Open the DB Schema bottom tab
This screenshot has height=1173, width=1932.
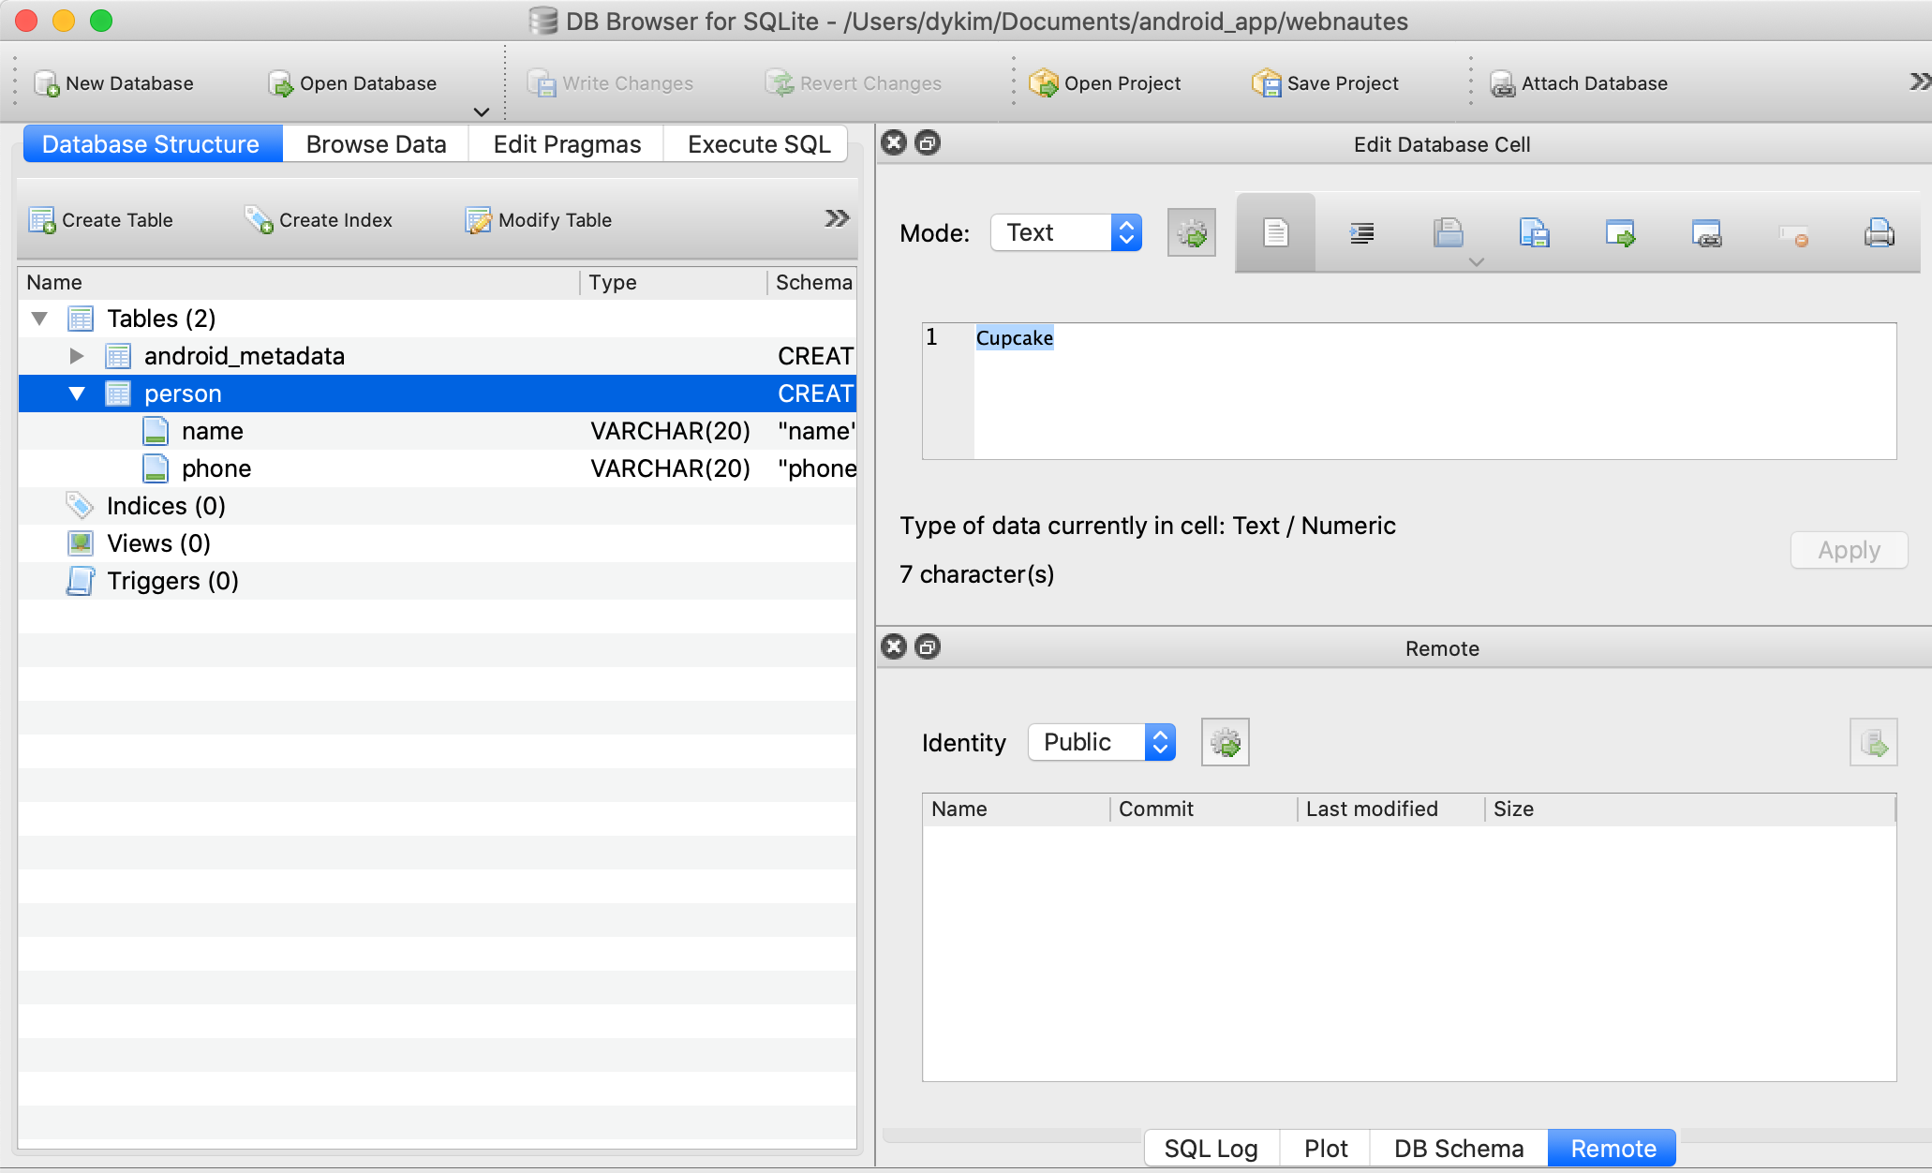pyautogui.click(x=1458, y=1149)
